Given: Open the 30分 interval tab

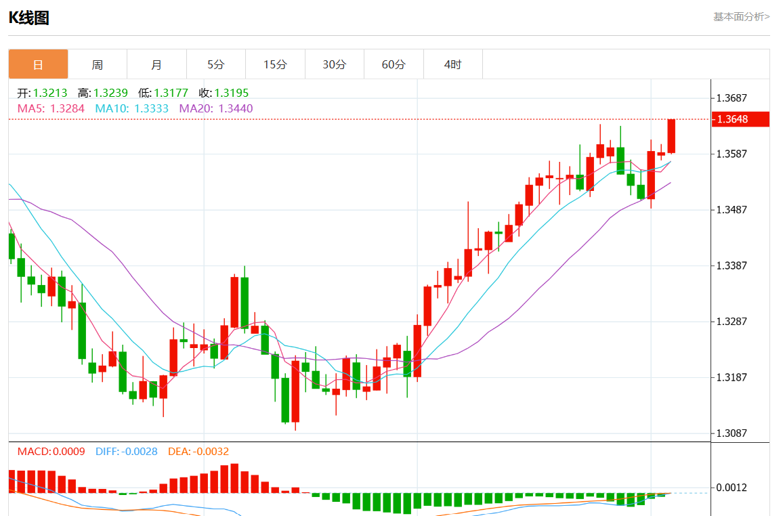Looking at the screenshot, I should tap(335, 64).
